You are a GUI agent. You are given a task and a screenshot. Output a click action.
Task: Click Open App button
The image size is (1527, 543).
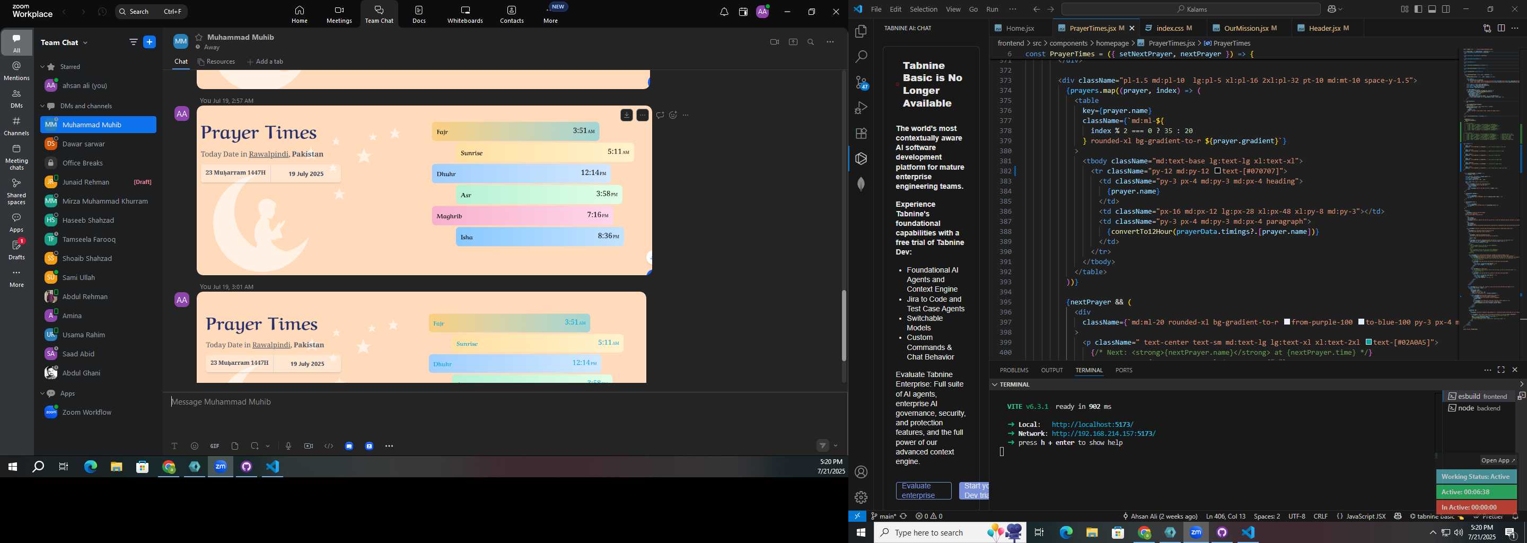pos(1497,461)
